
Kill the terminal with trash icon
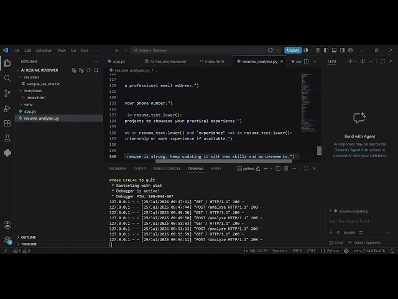(286, 169)
